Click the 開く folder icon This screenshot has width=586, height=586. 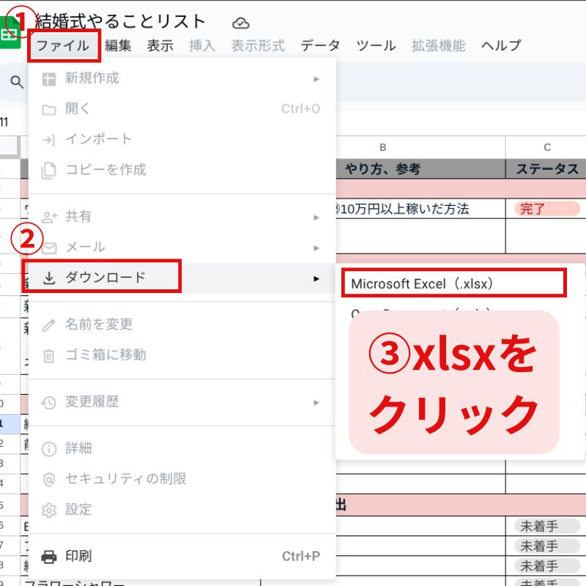point(49,109)
